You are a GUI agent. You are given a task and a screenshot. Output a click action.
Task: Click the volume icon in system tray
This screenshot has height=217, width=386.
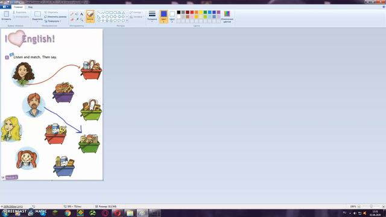coord(355,213)
